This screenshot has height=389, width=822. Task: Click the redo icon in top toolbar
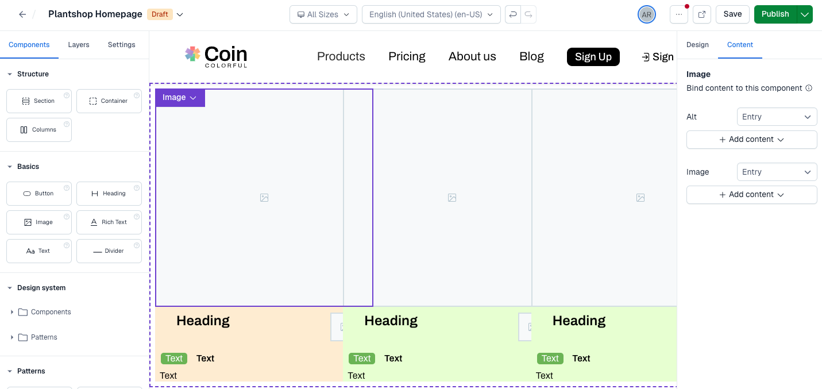[x=528, y=14]
